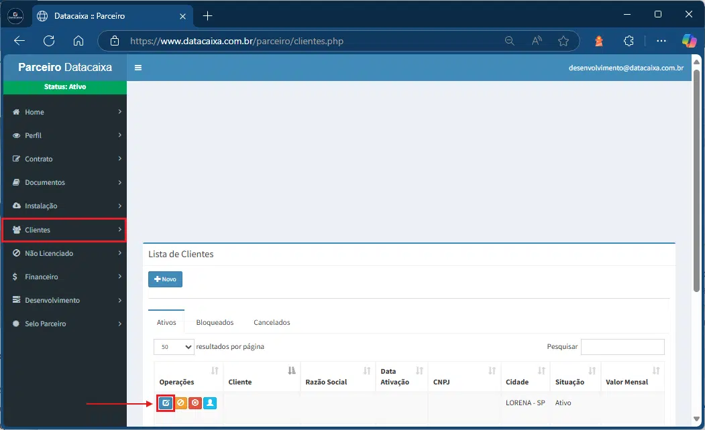Open the Copilot icon in browser toolbar
Image resolution: width=705 pixels, height=430 pixels.
[689, 42]
